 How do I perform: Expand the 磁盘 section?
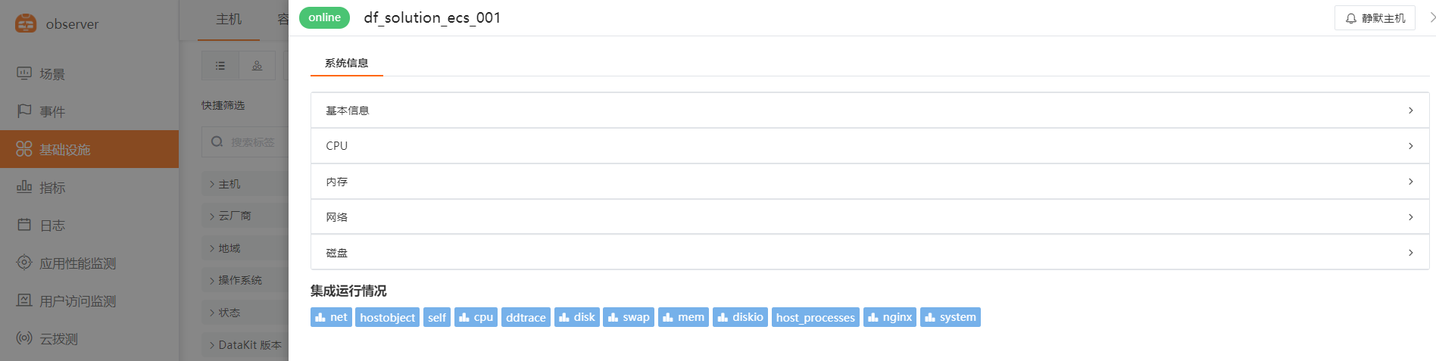pos(869,253)
